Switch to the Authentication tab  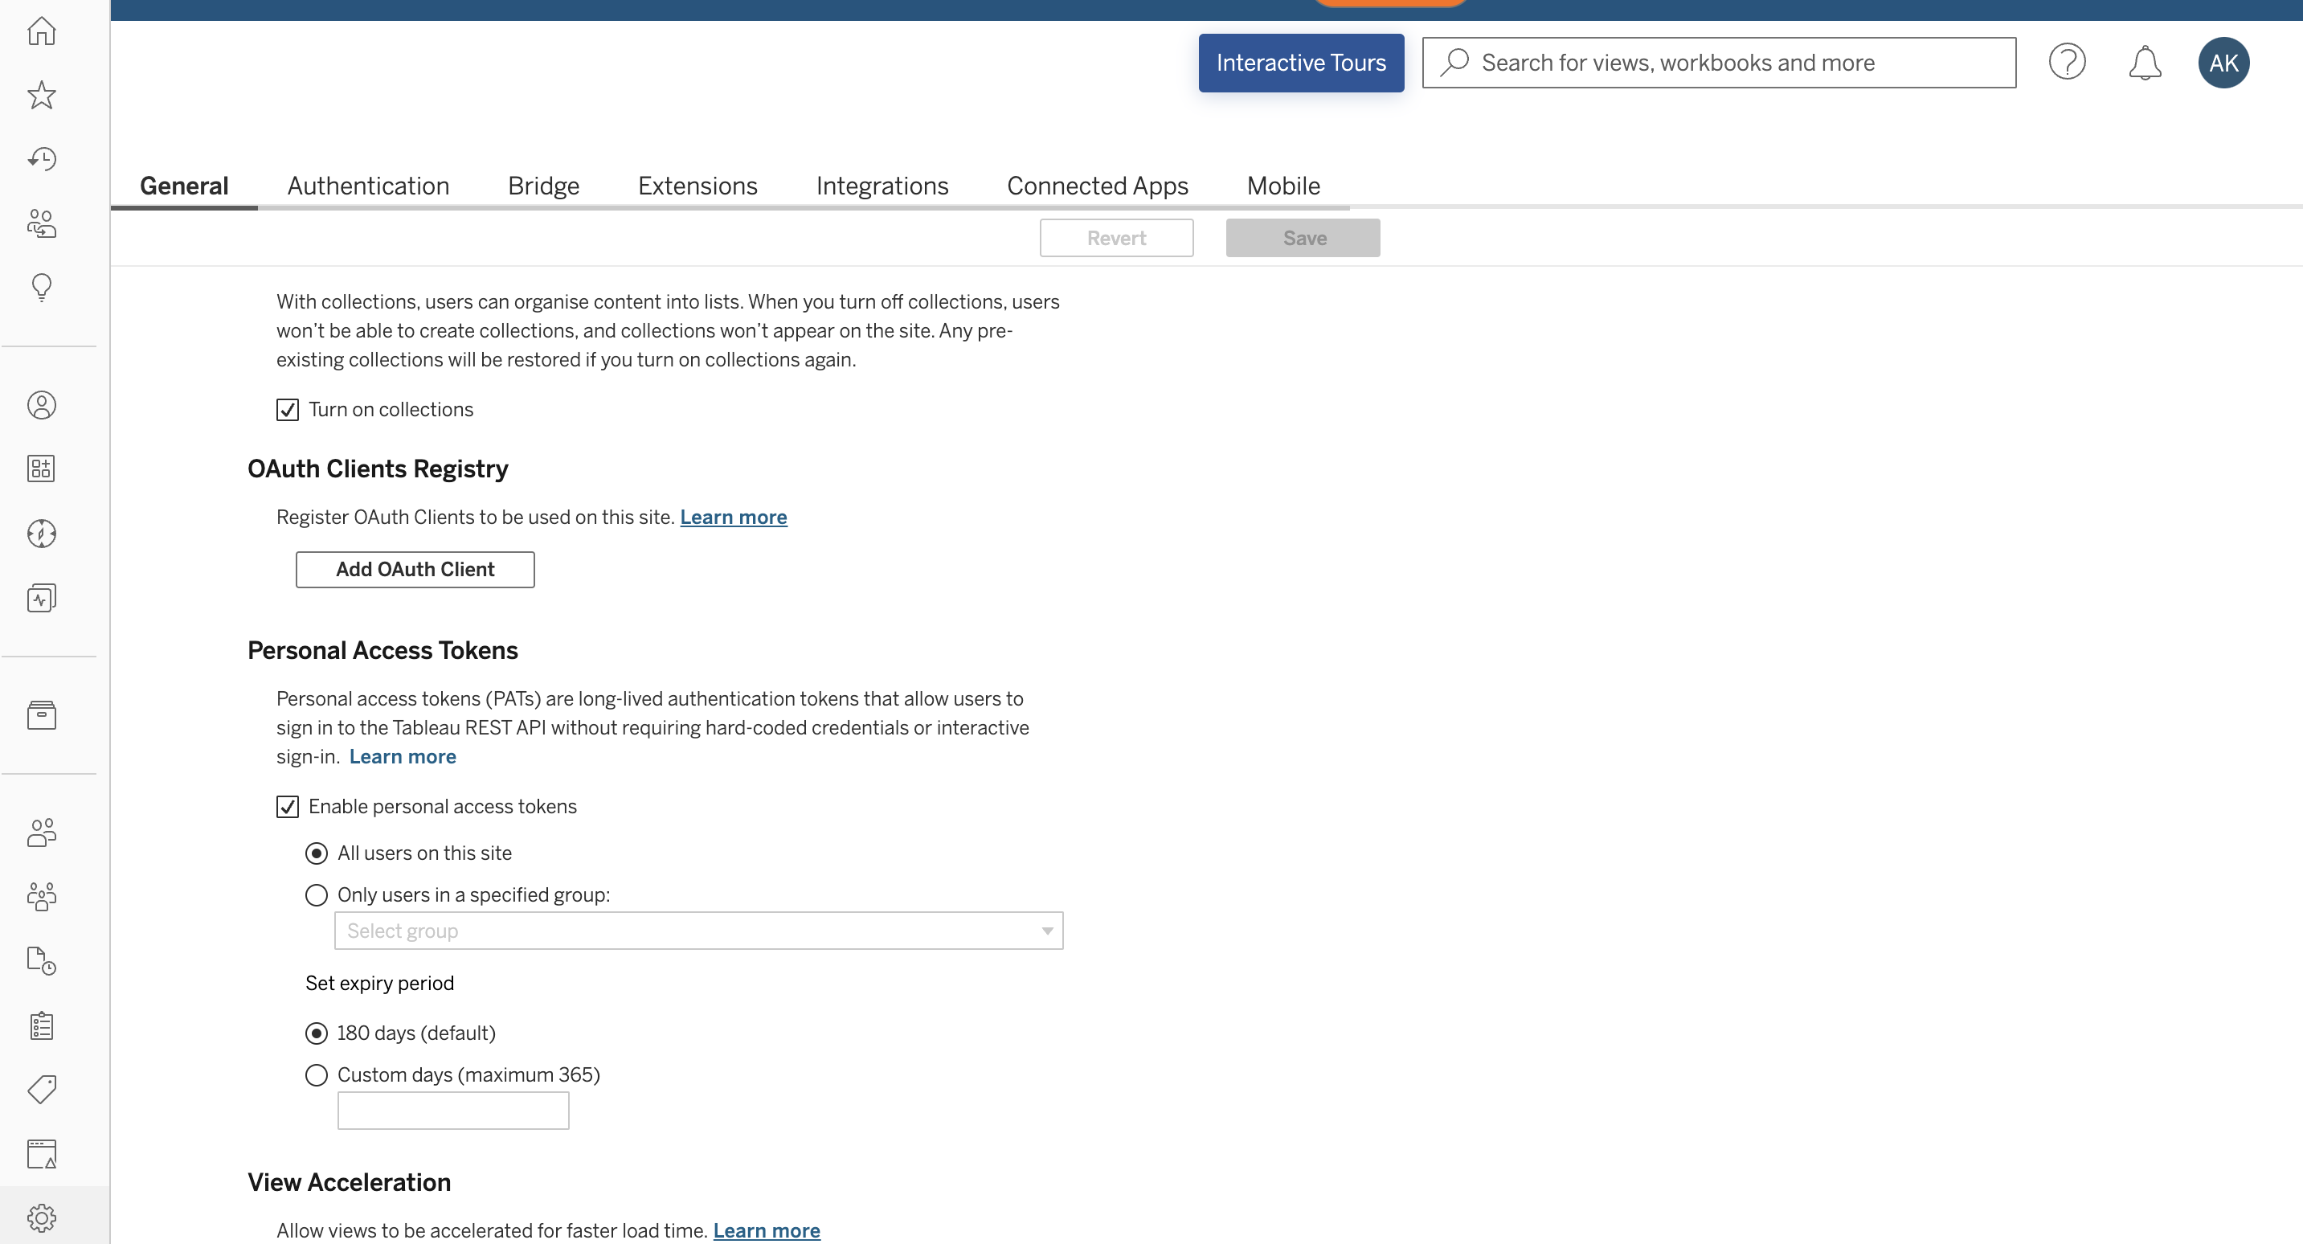click(x=367, y=185)
